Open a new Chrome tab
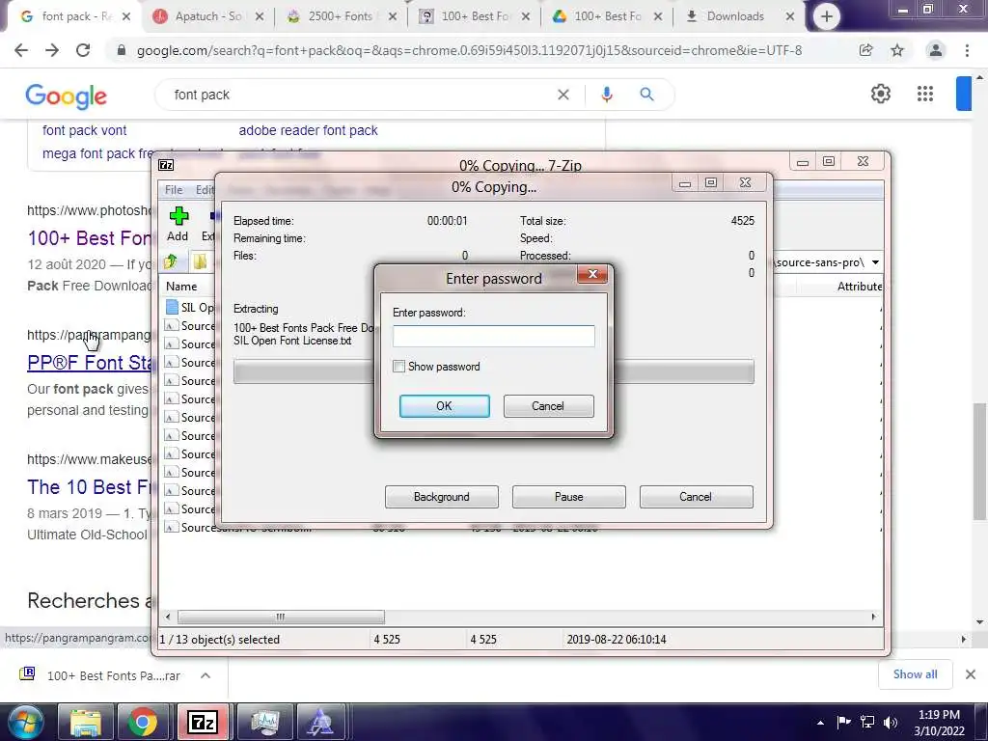Screen dimensions: 988x741 point(827,16)
